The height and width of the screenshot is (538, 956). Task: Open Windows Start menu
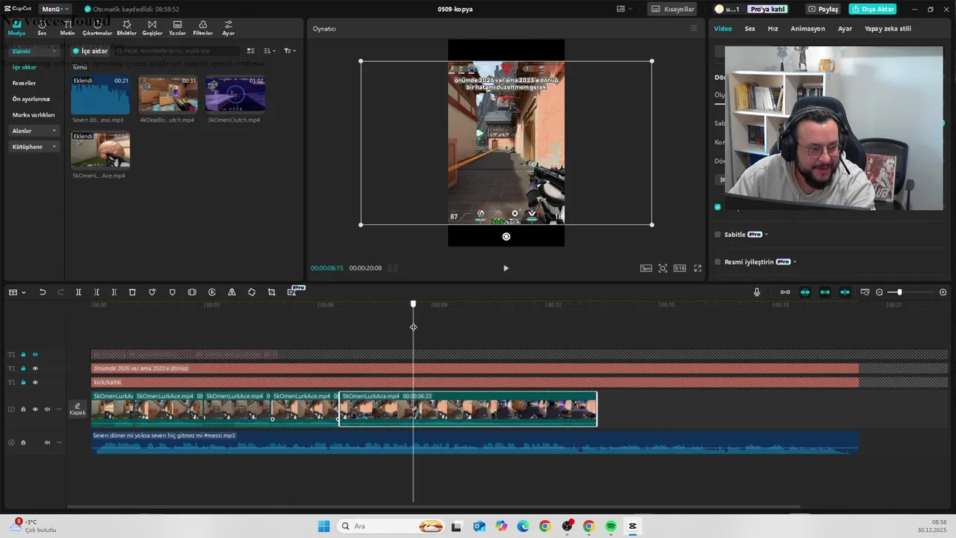[323, 526]
